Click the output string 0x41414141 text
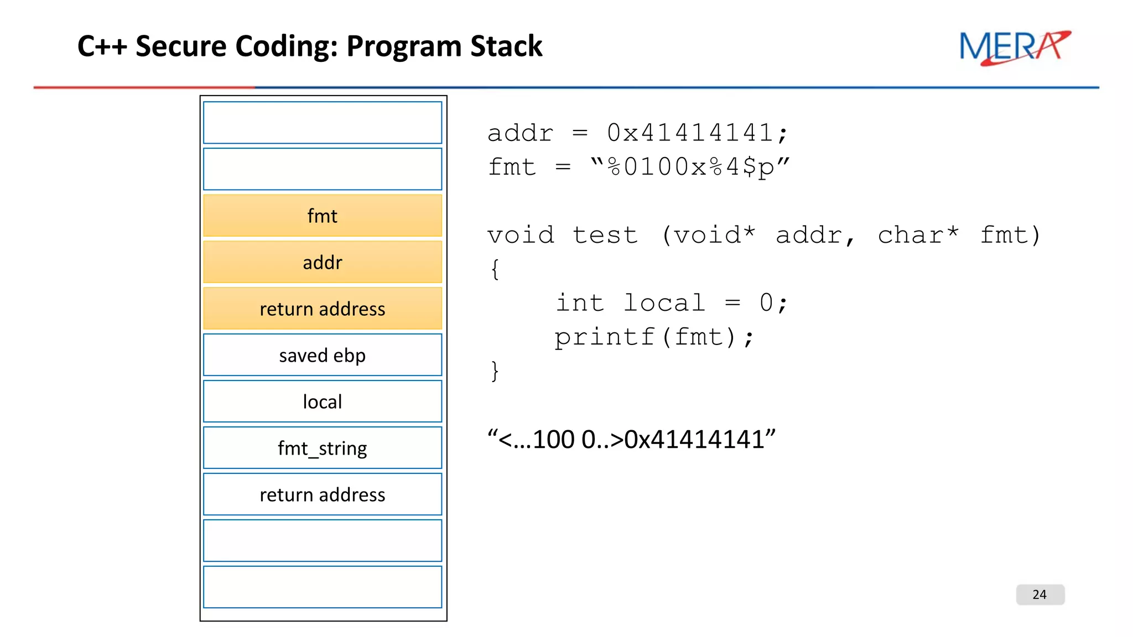 pos(631,440)
